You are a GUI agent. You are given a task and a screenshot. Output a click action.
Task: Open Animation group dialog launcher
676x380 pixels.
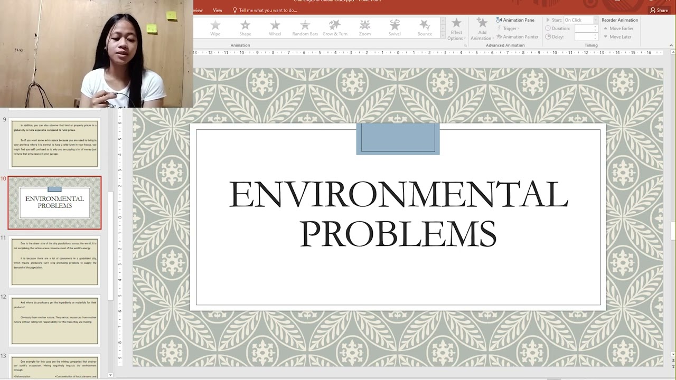tap(465, 46)
